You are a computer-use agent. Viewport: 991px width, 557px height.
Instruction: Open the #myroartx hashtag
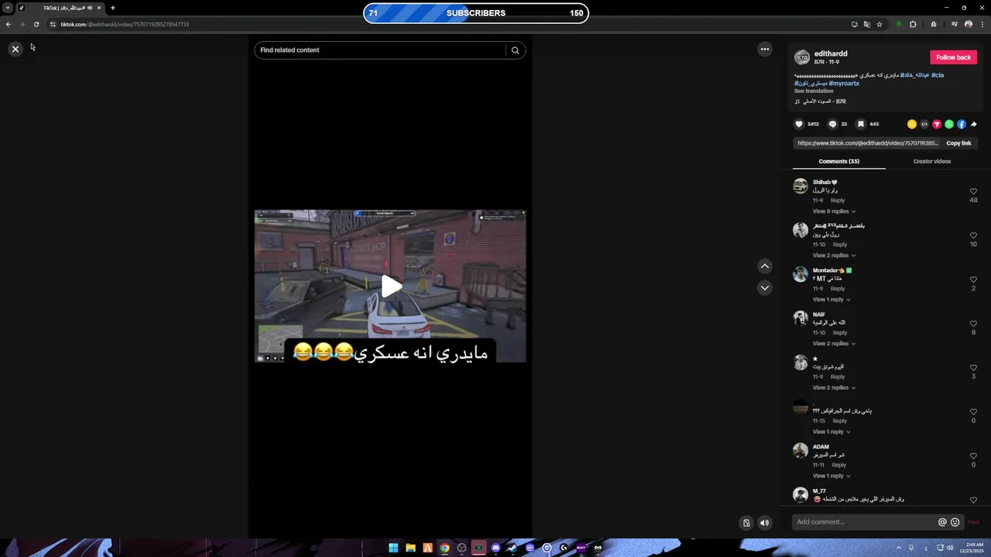[844, 83]
